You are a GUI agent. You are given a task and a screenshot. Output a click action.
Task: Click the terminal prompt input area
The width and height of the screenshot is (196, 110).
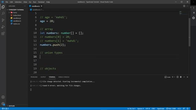tap(31, 90)
